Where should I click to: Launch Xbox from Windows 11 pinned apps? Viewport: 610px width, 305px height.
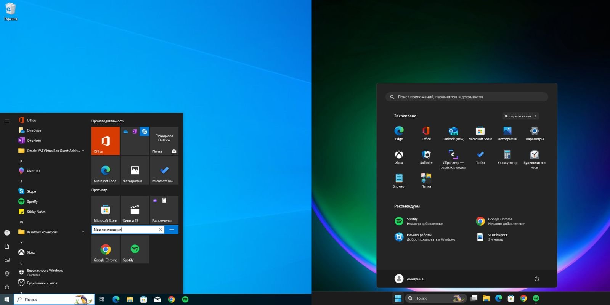pyautogui.click(x=399, y=157)
